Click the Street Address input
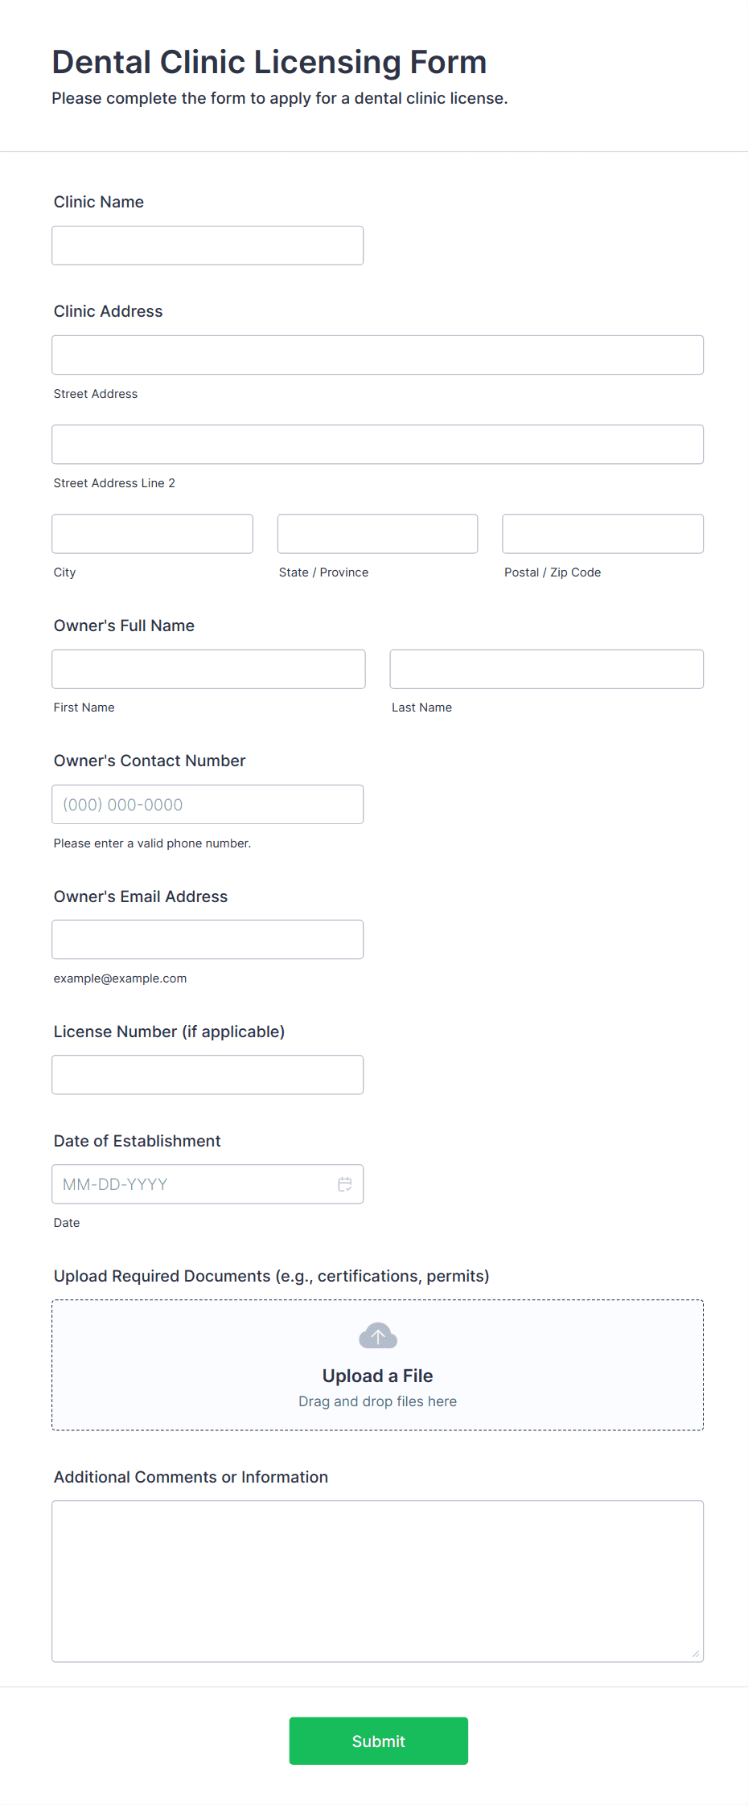The image size is (748, 1805). point(378,355)
